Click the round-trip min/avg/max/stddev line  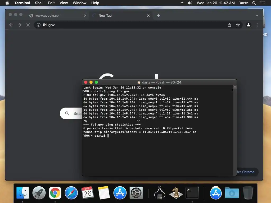pyautogui.click(x=140, y=132)
